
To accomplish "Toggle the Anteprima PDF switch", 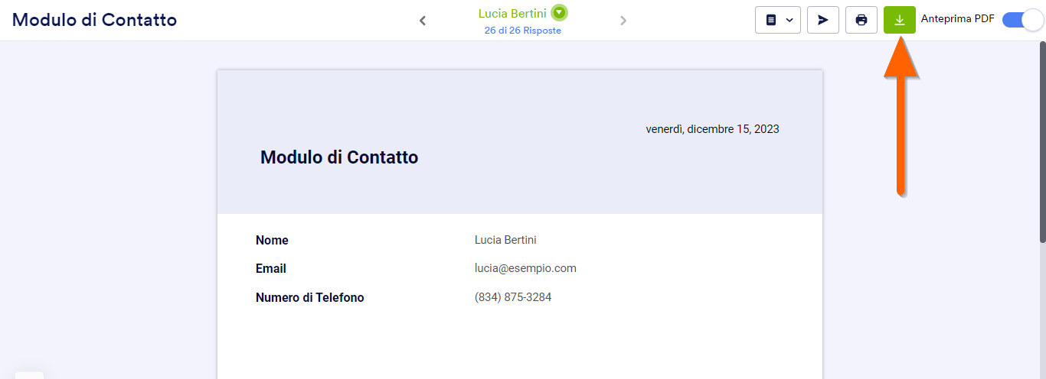I will click(1022, 20).
